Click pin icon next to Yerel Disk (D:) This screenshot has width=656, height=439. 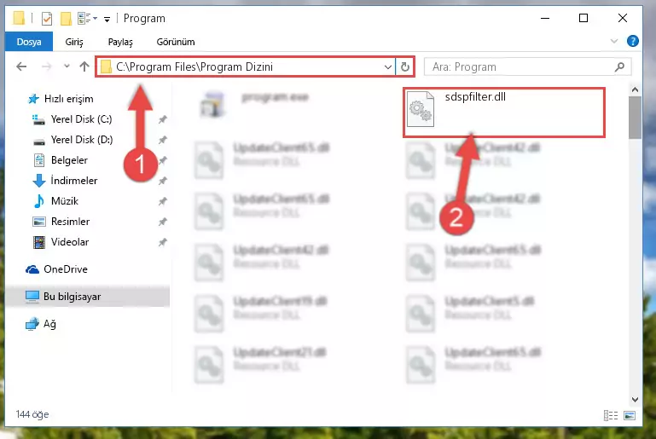pos(162,140)
